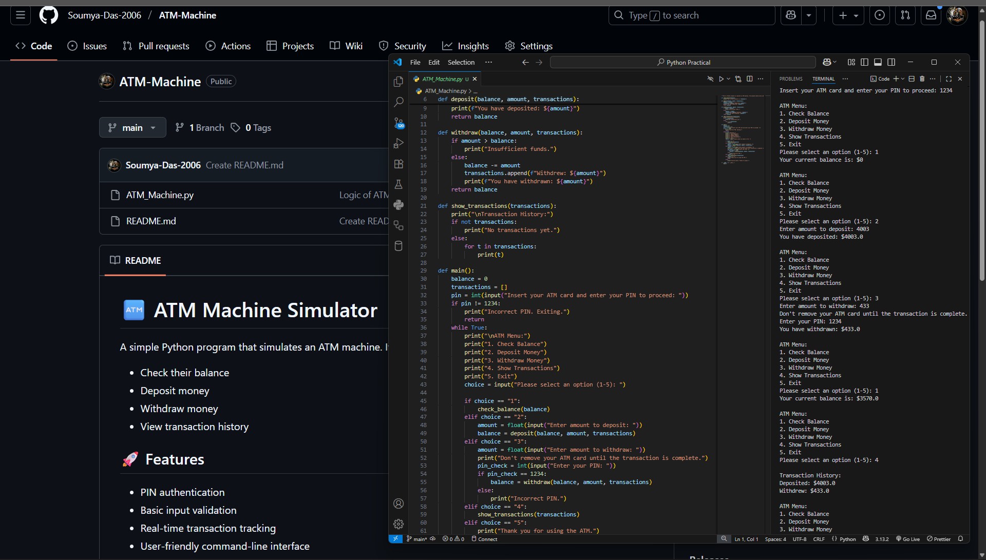Open Copilot status icon in VS Code status bar
986x560 pixels.
[x=866, y=539]
